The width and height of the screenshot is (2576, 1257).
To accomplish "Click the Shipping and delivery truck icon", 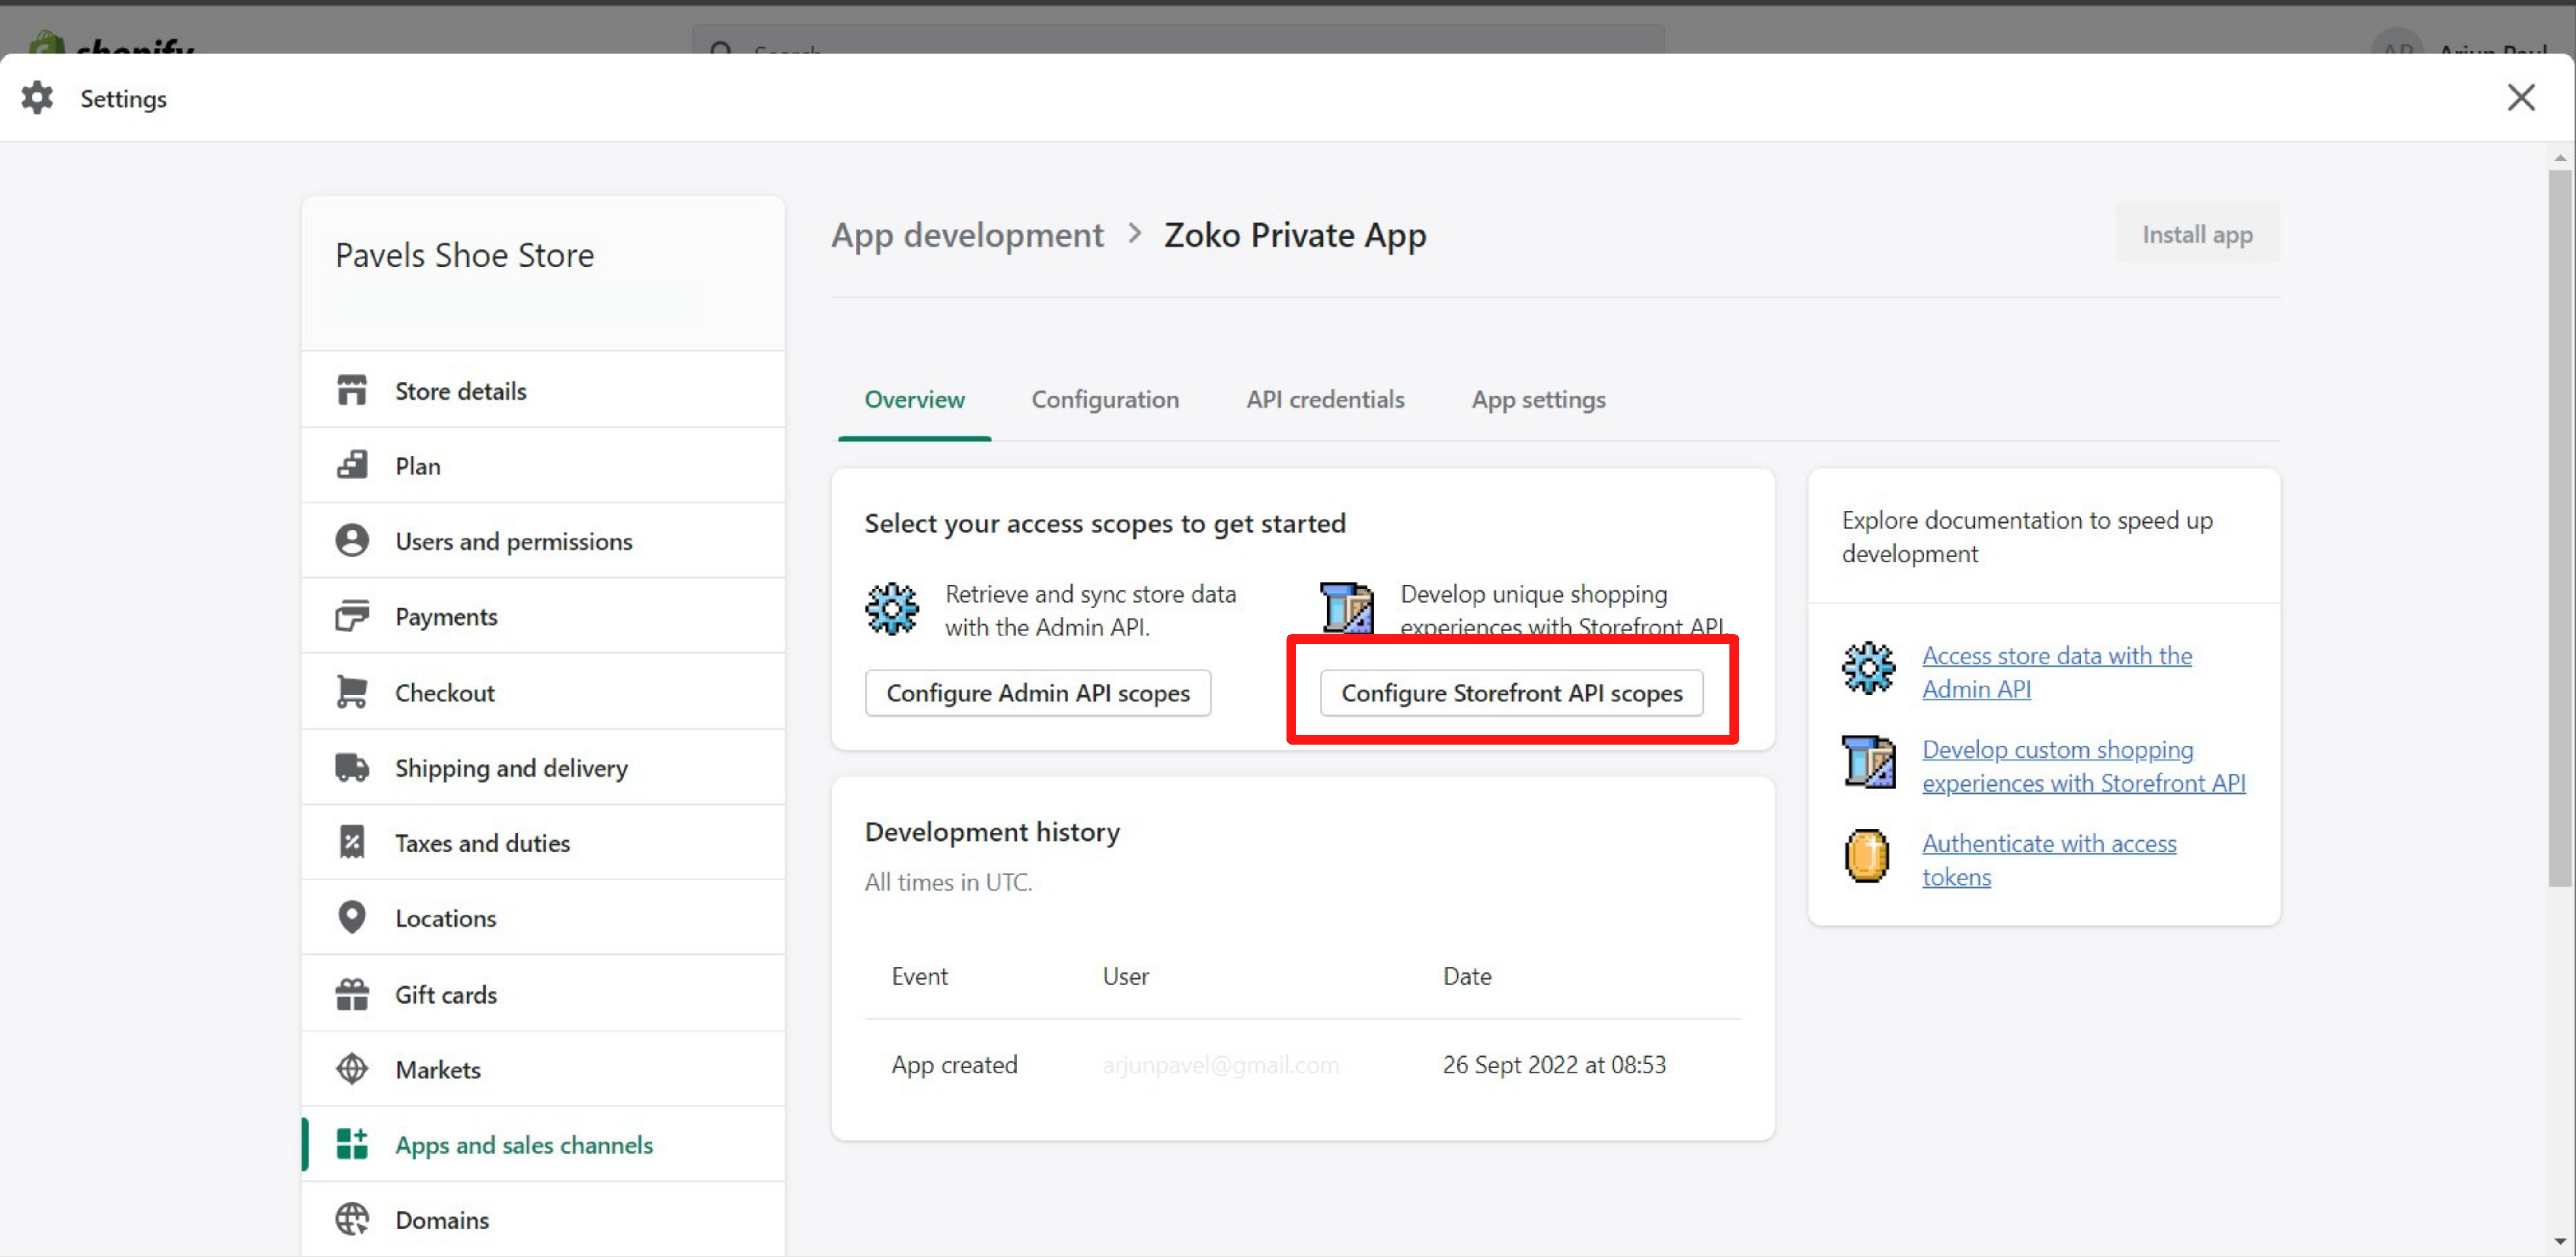I will (351, 767).
